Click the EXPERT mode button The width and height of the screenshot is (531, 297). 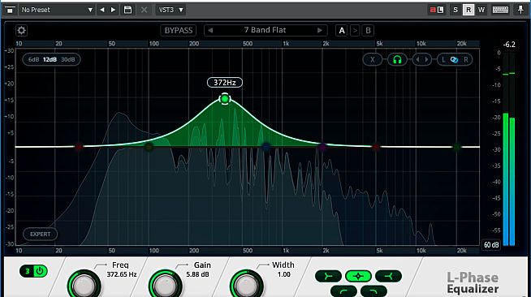41,234
